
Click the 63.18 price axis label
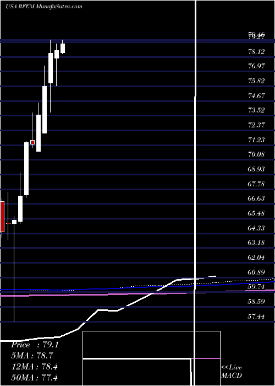click(x=256, y=242)
